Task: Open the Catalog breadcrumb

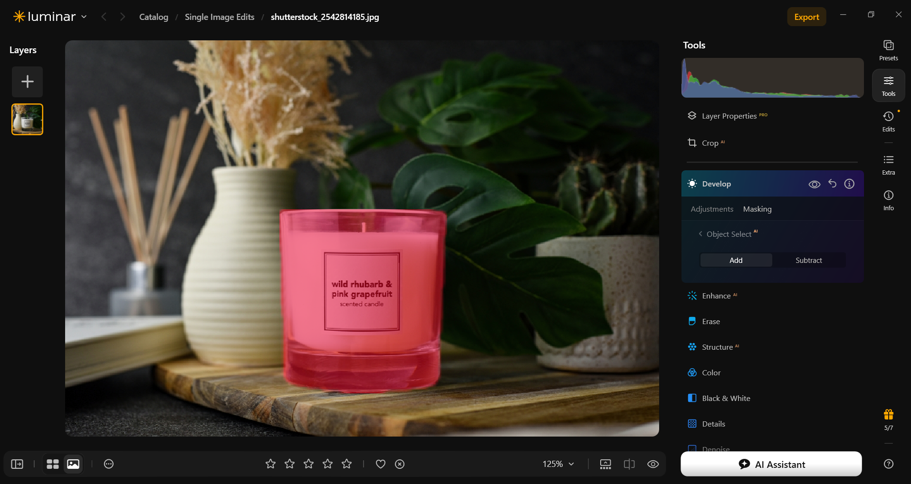Action: click(x=153, y=17)
